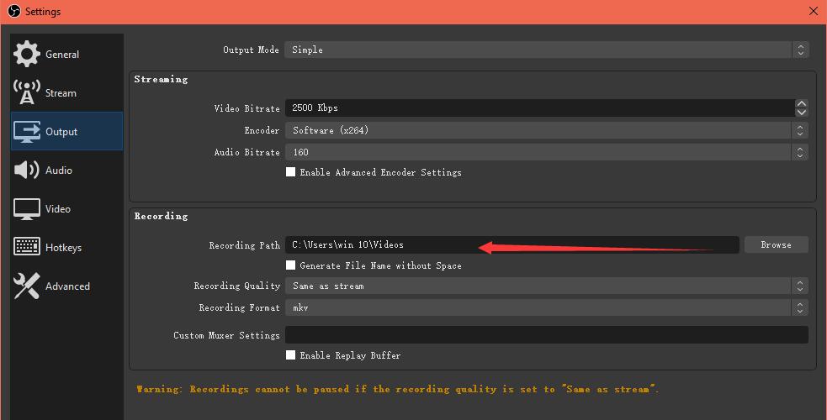The height and width of the screenshot is (420, 827).
Task: Switch to Video settings label
Action: click(x=58, y=209)
